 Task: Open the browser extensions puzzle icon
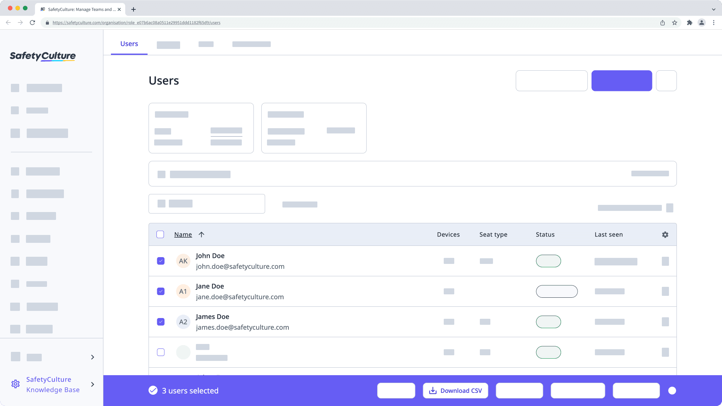(x=690, y=23)
